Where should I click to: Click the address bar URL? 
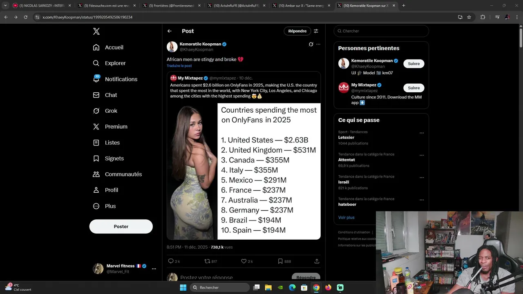pos(87,17)
